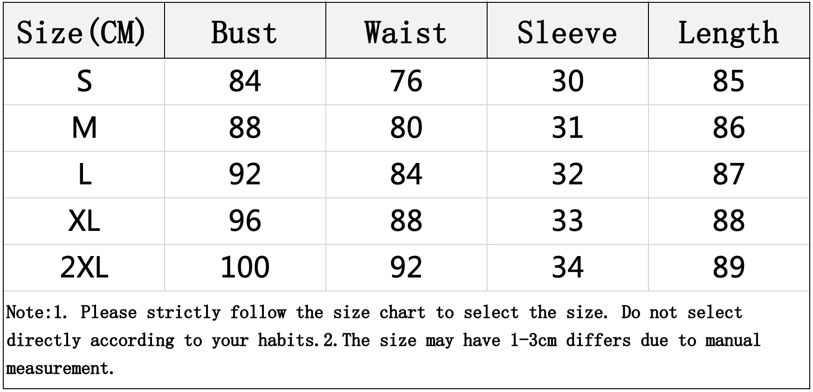Select sleeve value 32 in L row
The width and height of the screenshot is (813, 392).
567,174
